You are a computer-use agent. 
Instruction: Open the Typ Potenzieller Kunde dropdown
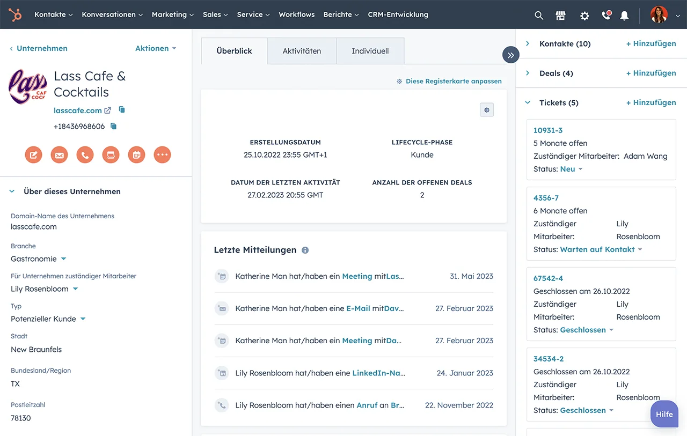pyautogui.click(x=48, y=319)
